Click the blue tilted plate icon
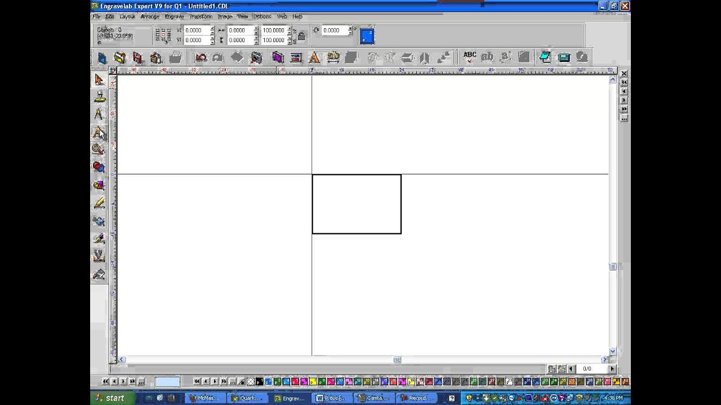Screen dimensions: 721x405 point(545,57)
